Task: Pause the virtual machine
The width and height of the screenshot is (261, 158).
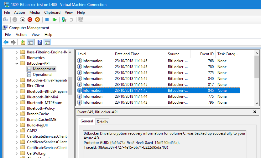Action: pyautogui.click(x=47, y=20)
